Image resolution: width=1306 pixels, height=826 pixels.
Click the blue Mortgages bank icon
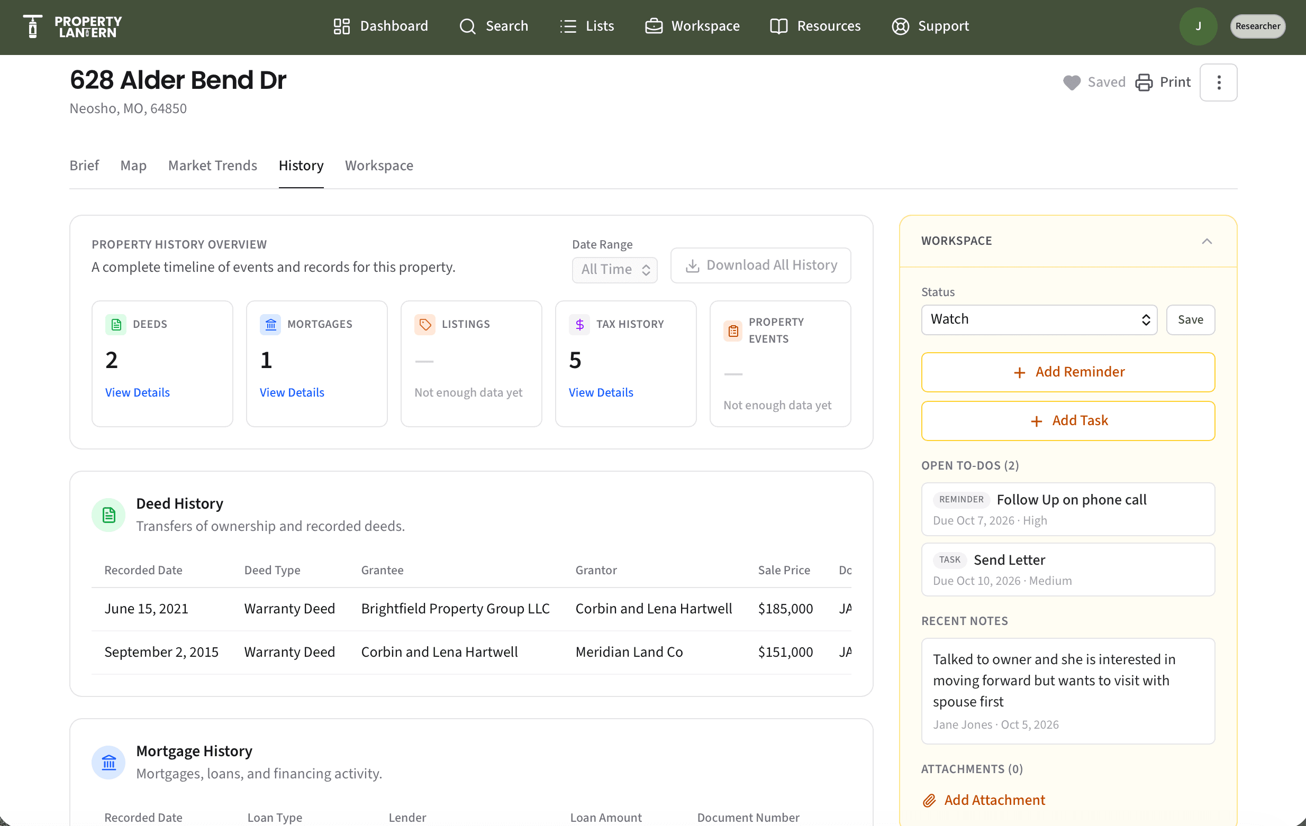click(x=270, y=324)
